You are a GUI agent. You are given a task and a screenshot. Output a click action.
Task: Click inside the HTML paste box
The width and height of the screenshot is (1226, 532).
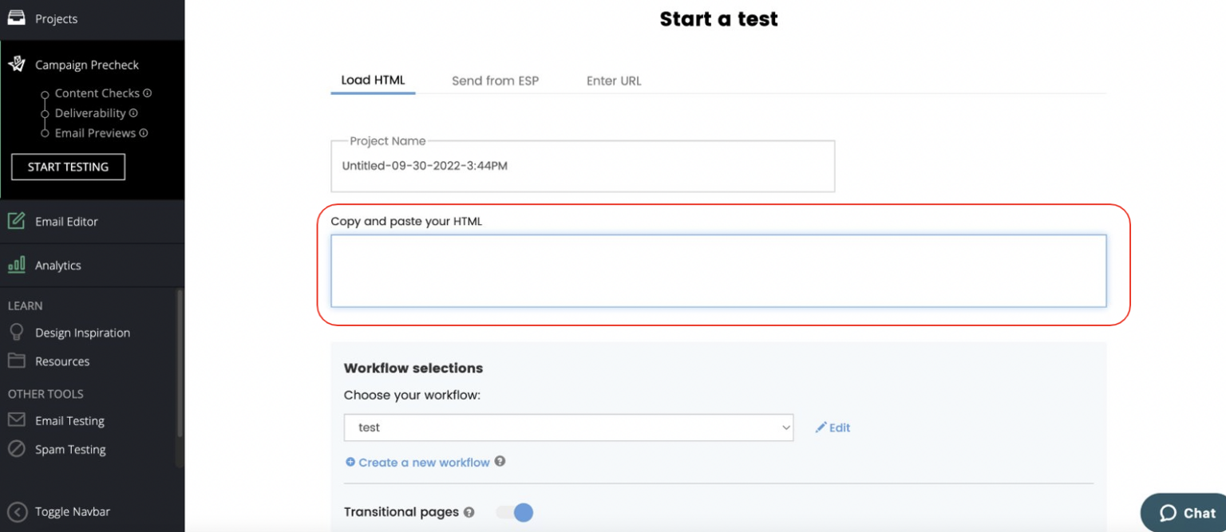point(718,270)
